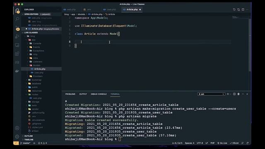Open editor timeline history icon

coord(234,10)
